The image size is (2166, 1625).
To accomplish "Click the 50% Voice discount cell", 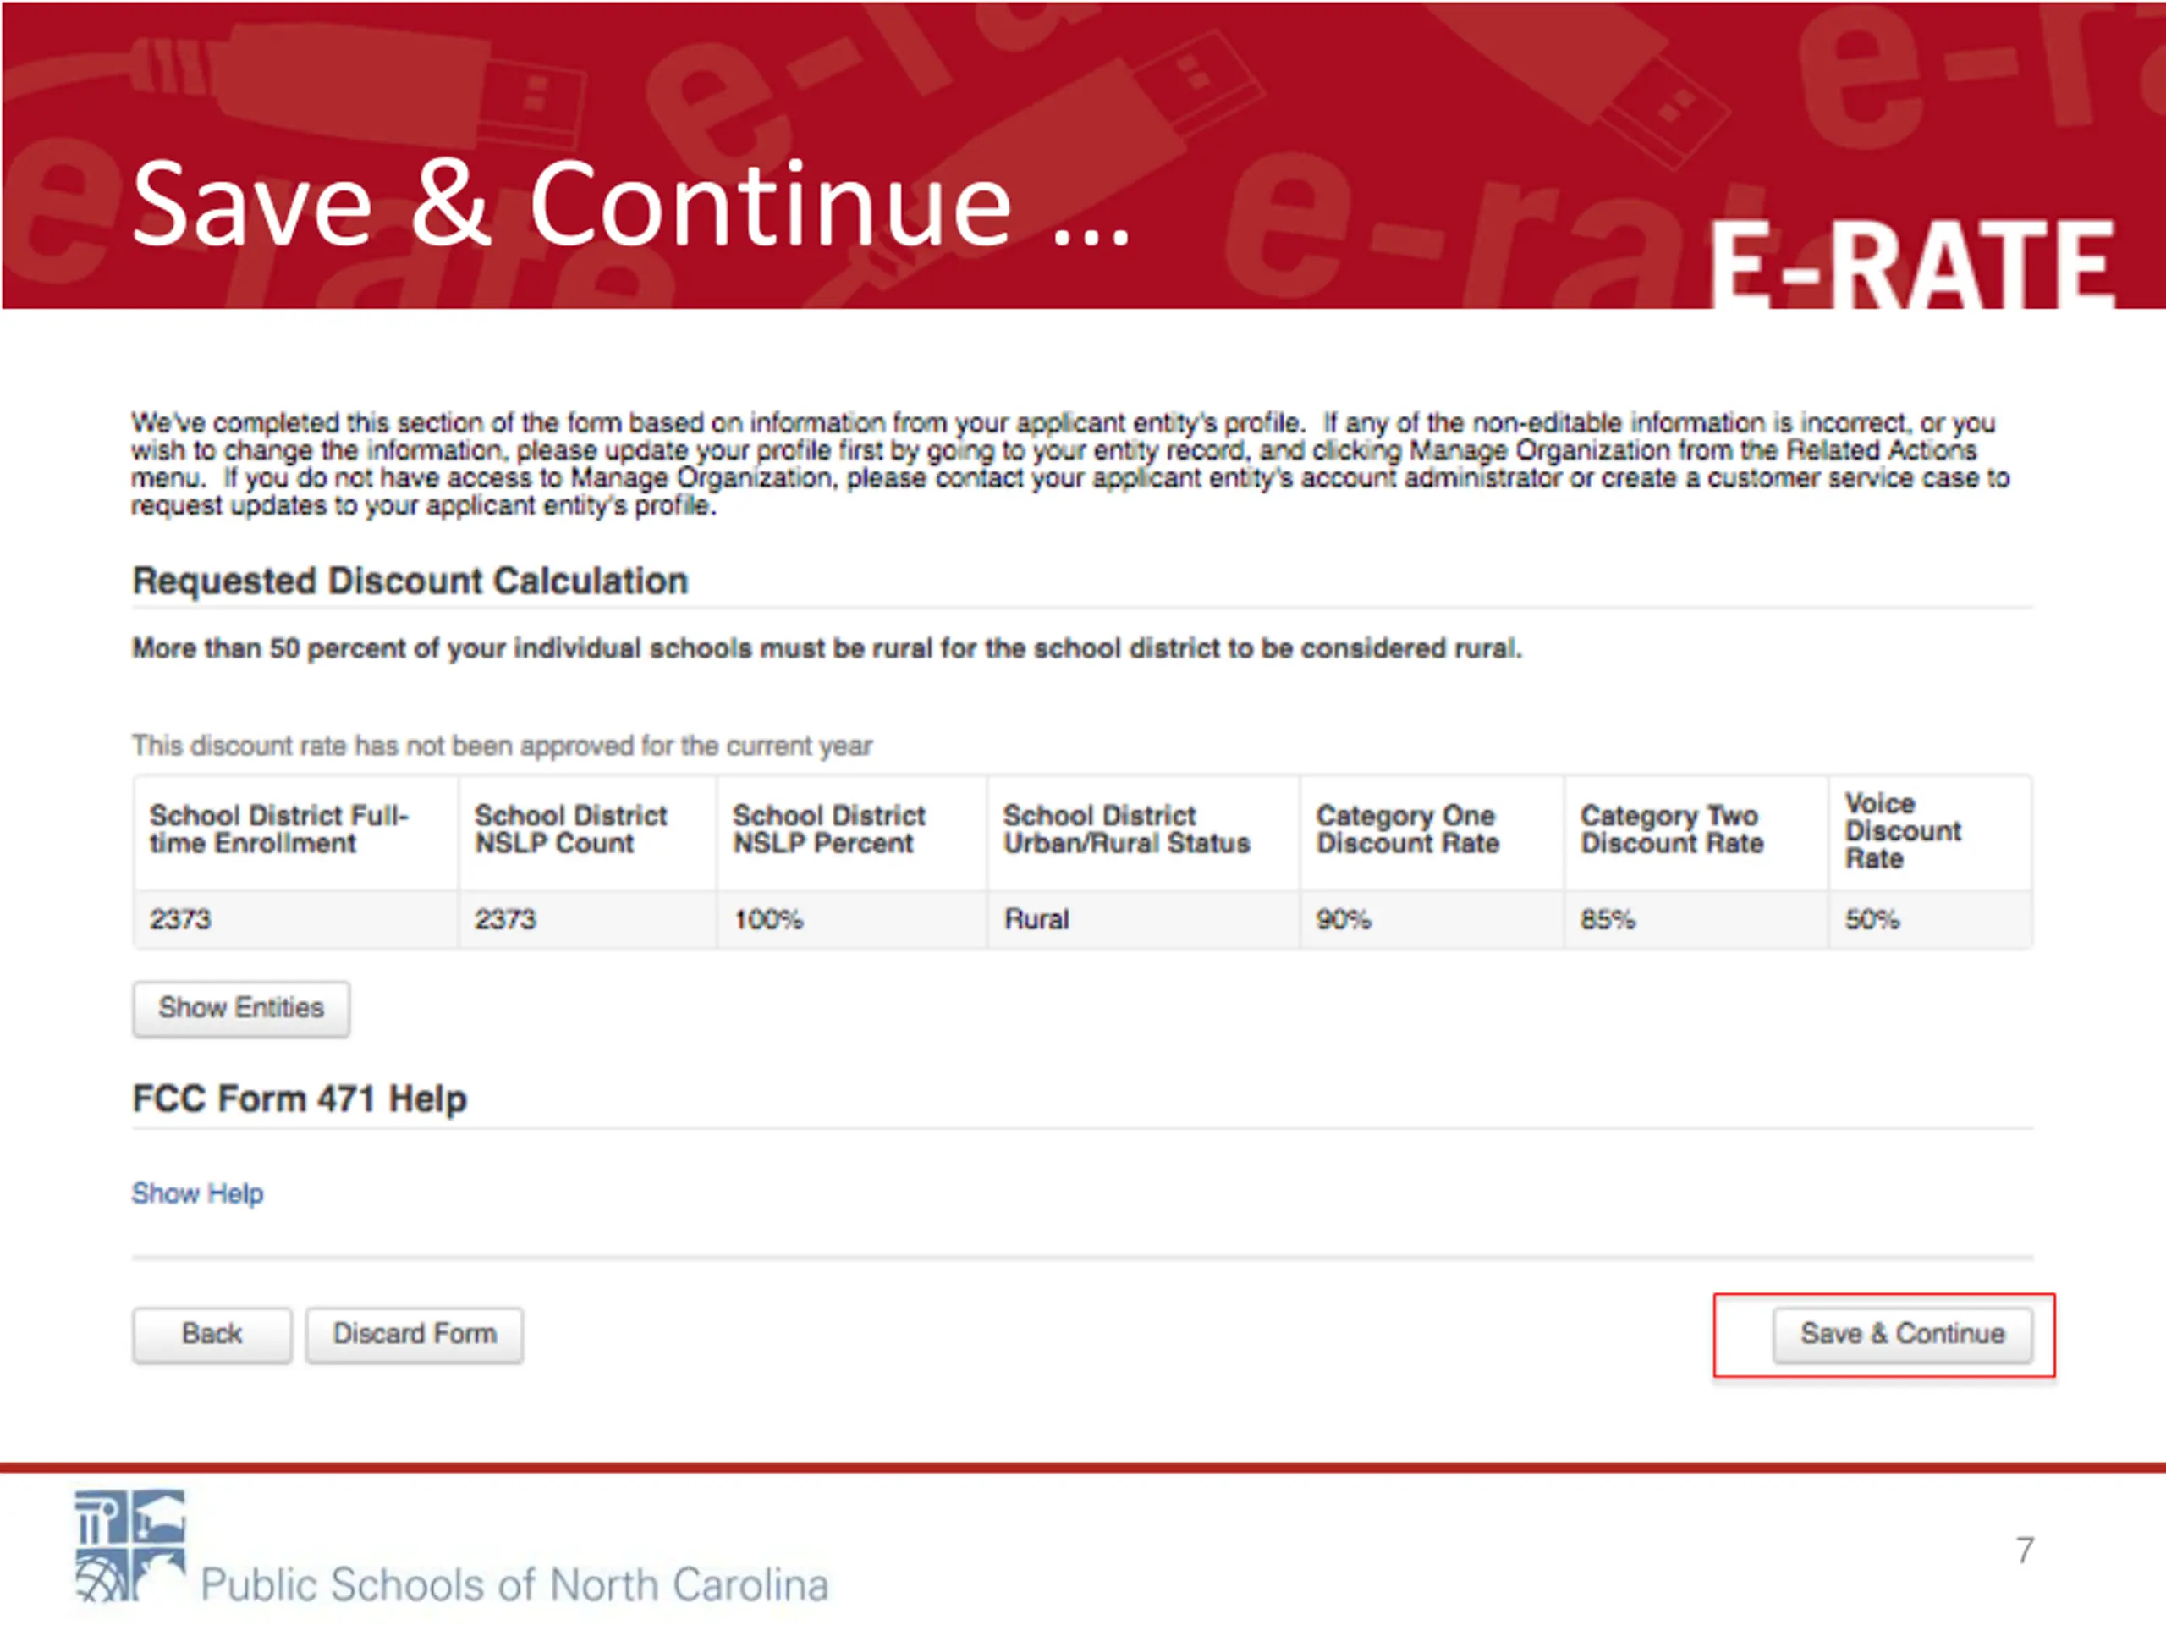I will click(1930, 920).
